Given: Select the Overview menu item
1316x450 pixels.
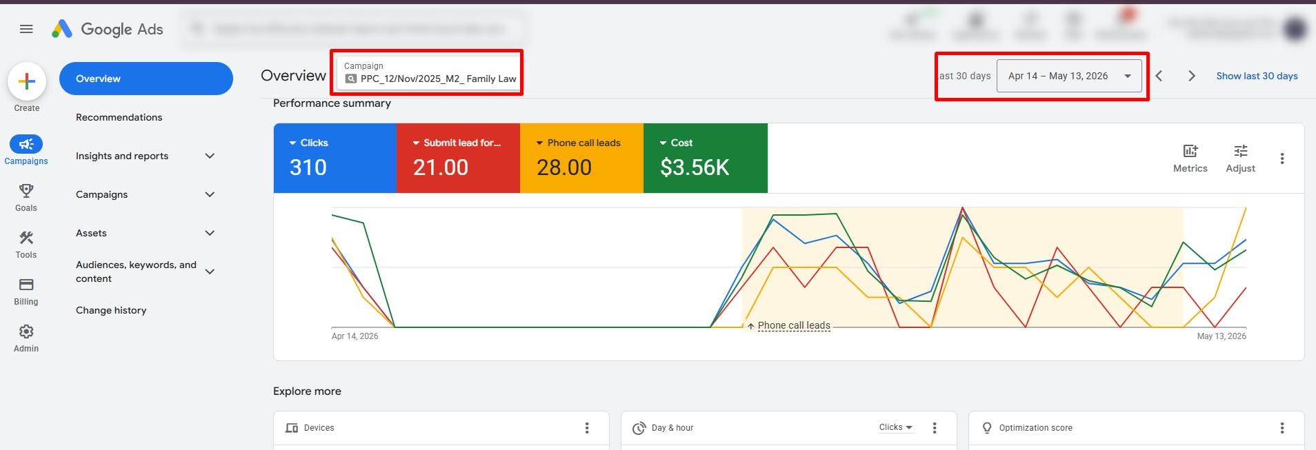Looking at the screenshot, I should 146,79.
